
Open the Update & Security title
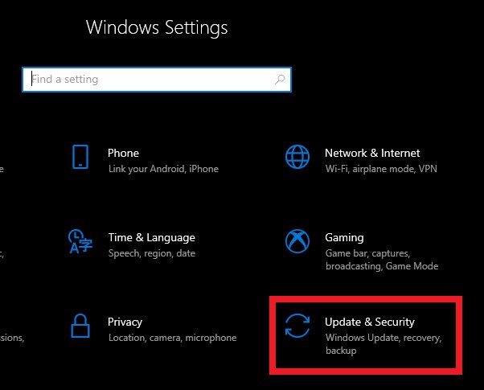pos(370,322)
